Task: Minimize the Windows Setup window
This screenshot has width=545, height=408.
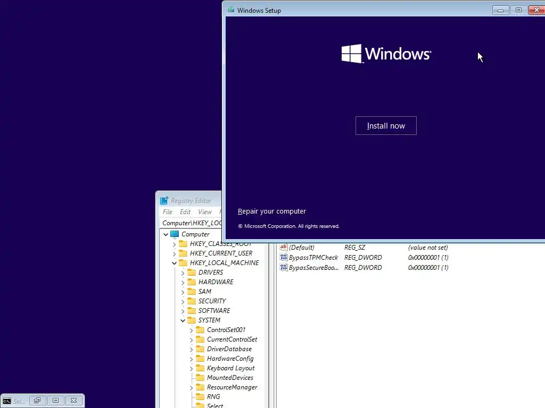Action: (x=500, y=10)
